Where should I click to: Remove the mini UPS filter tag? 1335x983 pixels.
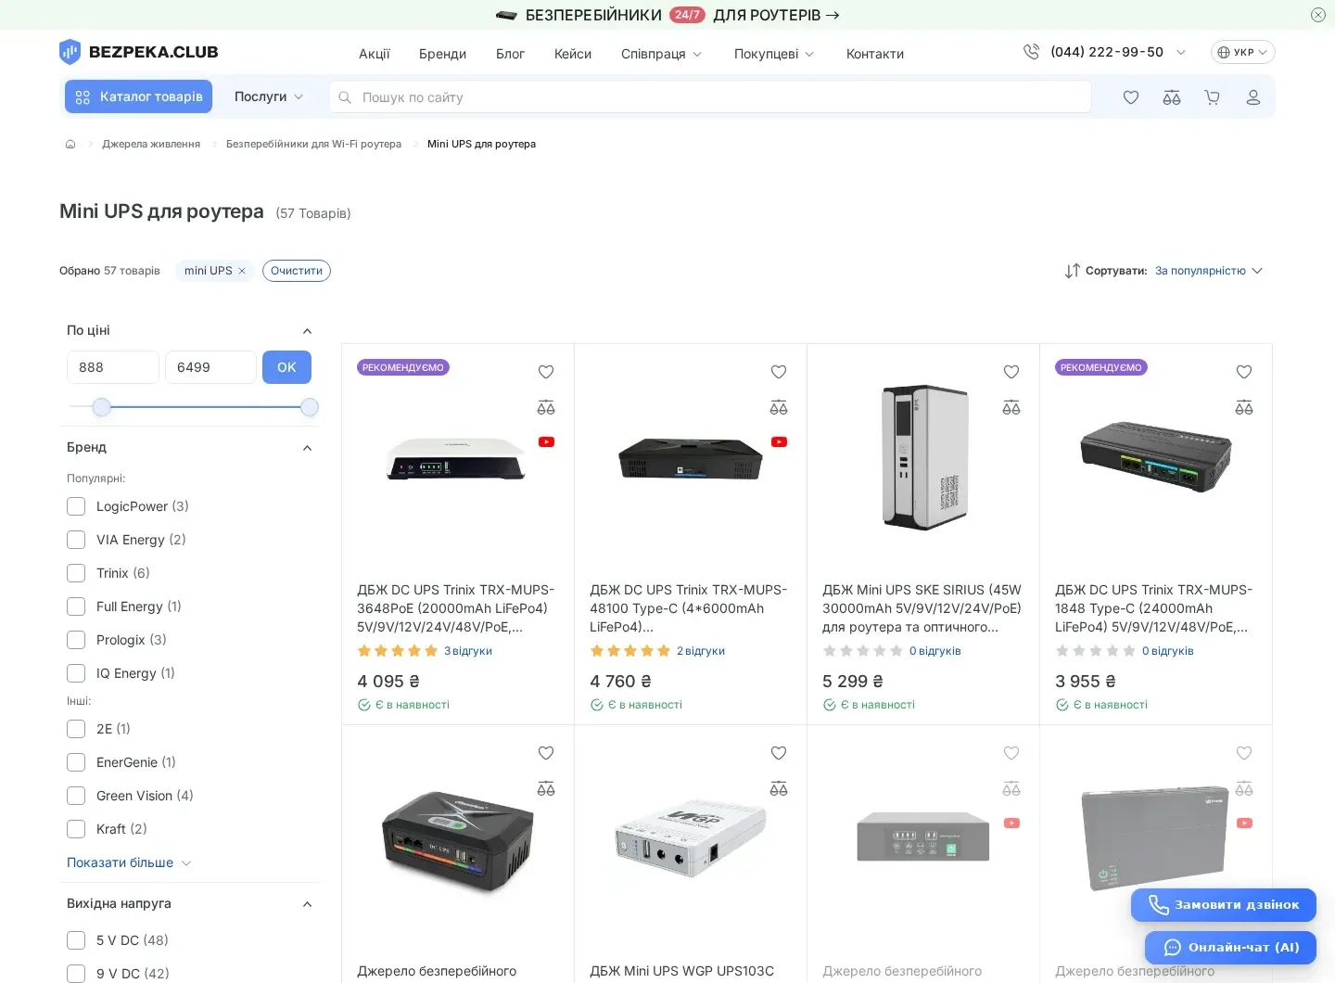pos(242,271)
